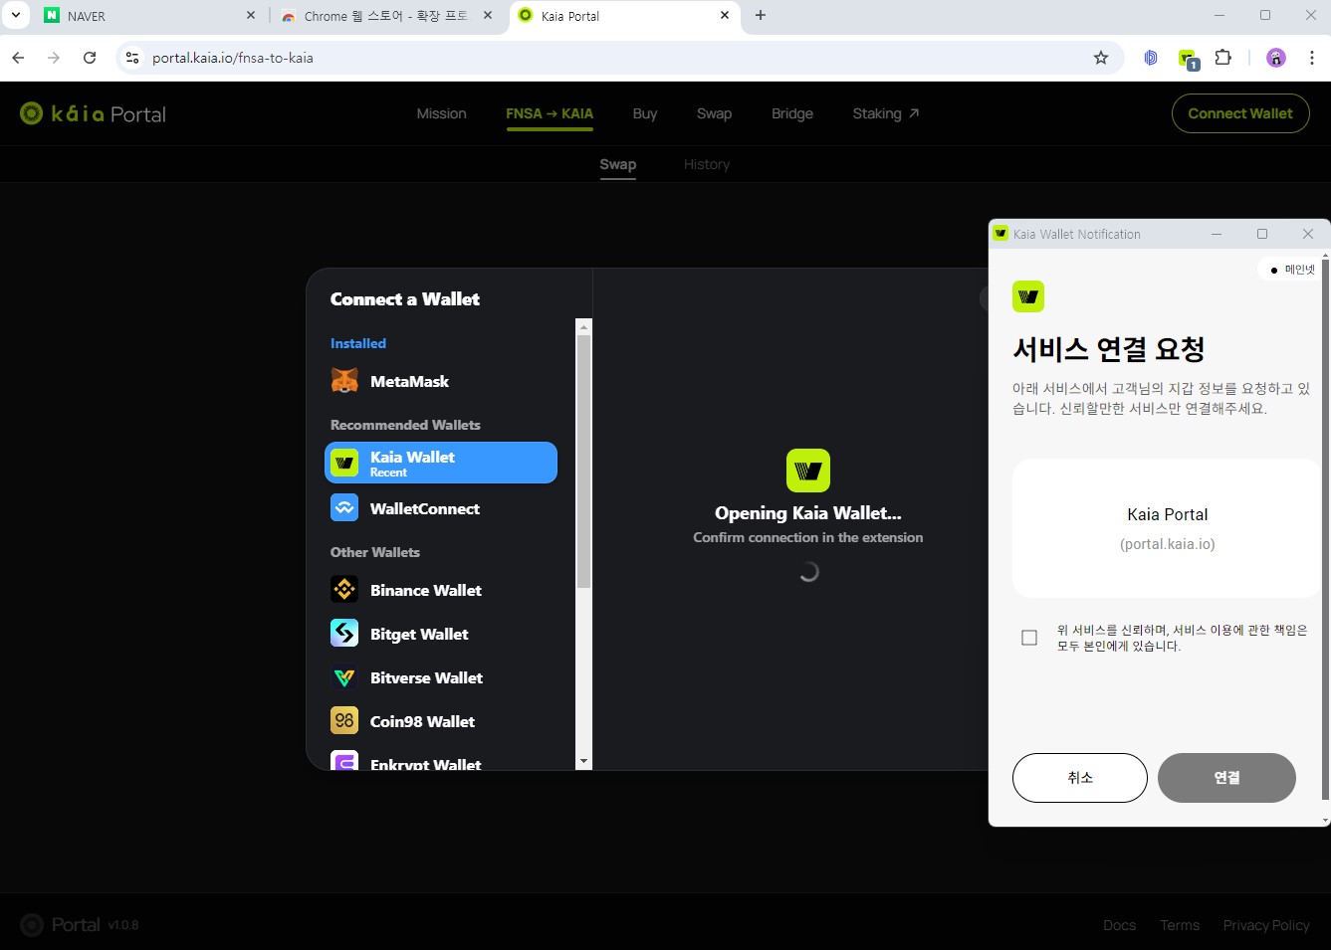Open the top navigation Swap item
Viewport: 1331px width, 950px height.
tap(714, 113)
